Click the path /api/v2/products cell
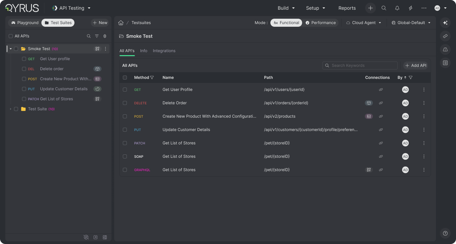The width and height of the screenshot is (456, 244). (280, 116)
